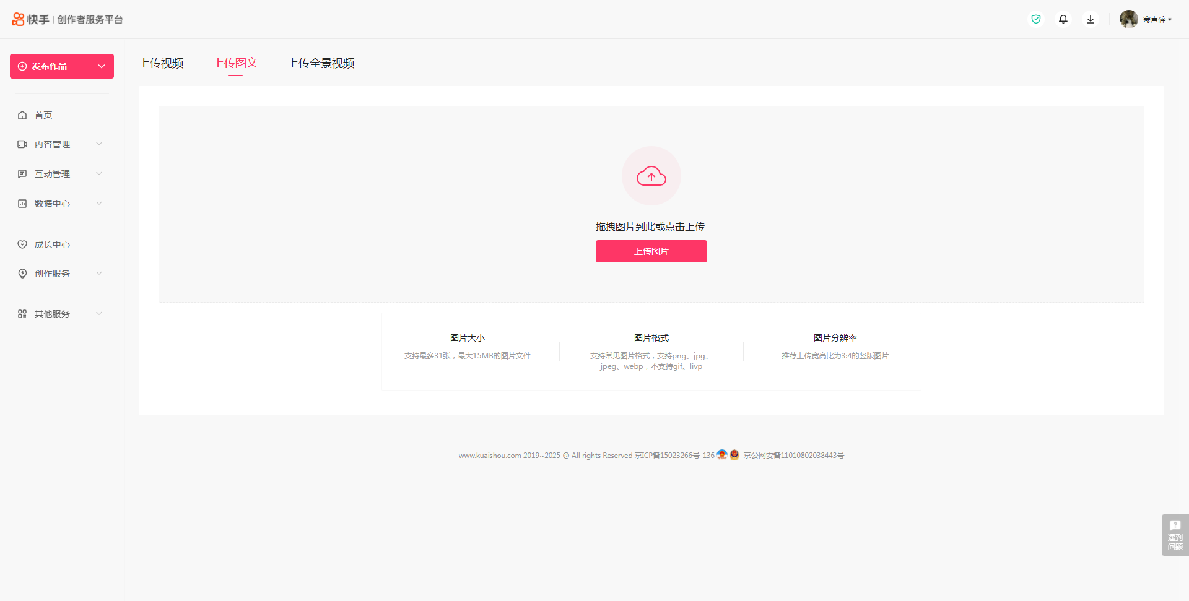Open the account dropdown arrow beside username
The height and width of the screenshot is (601, 1189).
[x=1170, y=20]
